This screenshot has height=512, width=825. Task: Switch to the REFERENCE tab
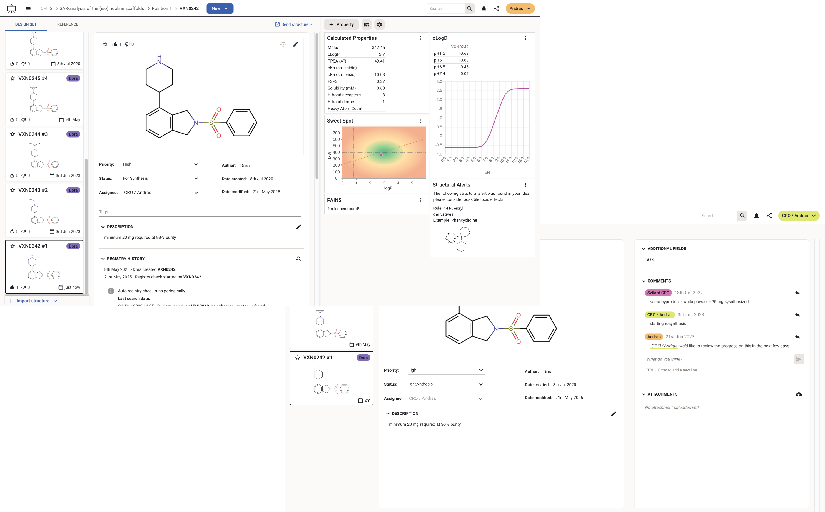click(x=68, y=24)
